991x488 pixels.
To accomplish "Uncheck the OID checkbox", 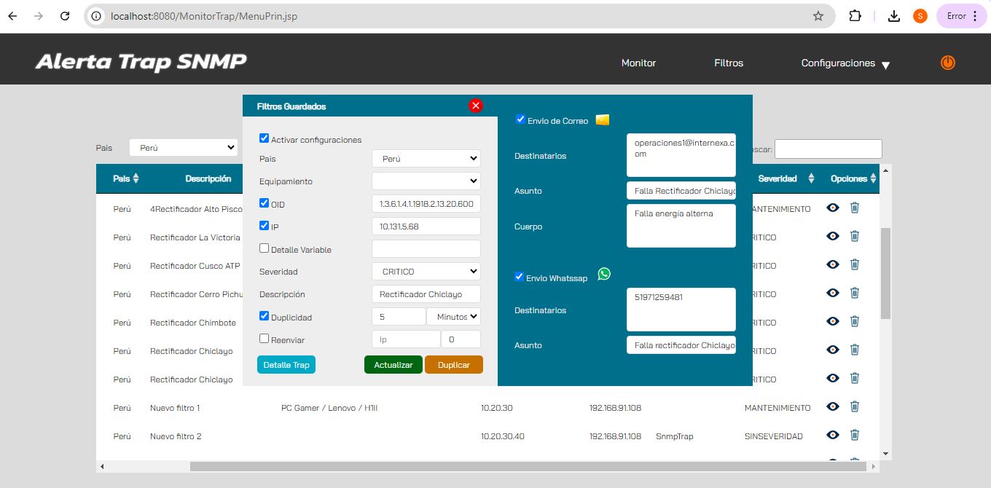I will (264, 203).
